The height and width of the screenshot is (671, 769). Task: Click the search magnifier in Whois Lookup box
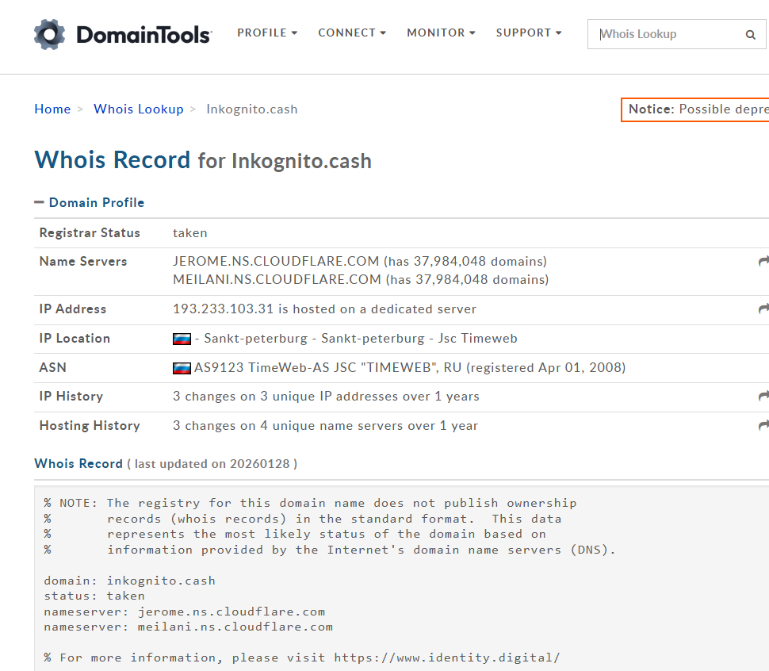click(x=749, y=34)
